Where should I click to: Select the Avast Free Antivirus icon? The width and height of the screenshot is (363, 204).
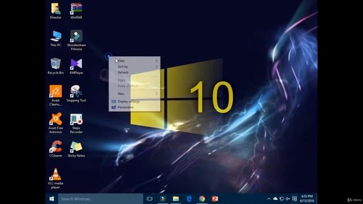[x=56, y=123]
